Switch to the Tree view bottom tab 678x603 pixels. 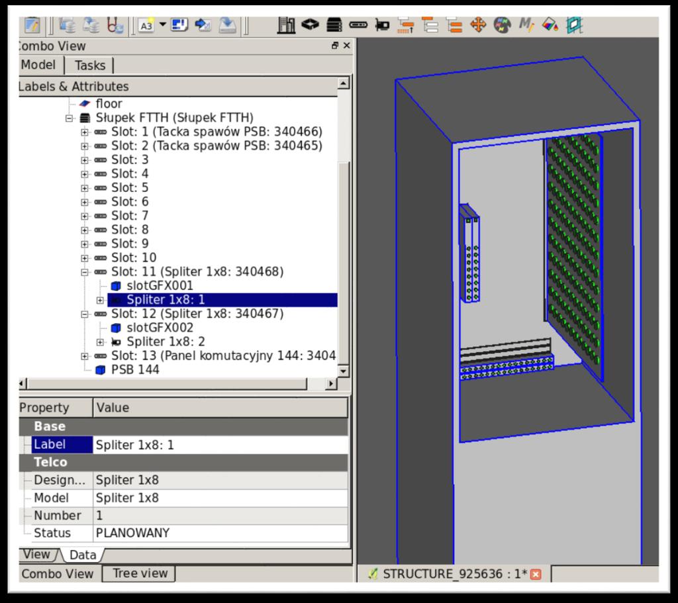tap(140, 573)
